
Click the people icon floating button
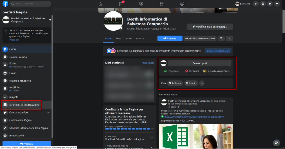(x=276, y=143)
